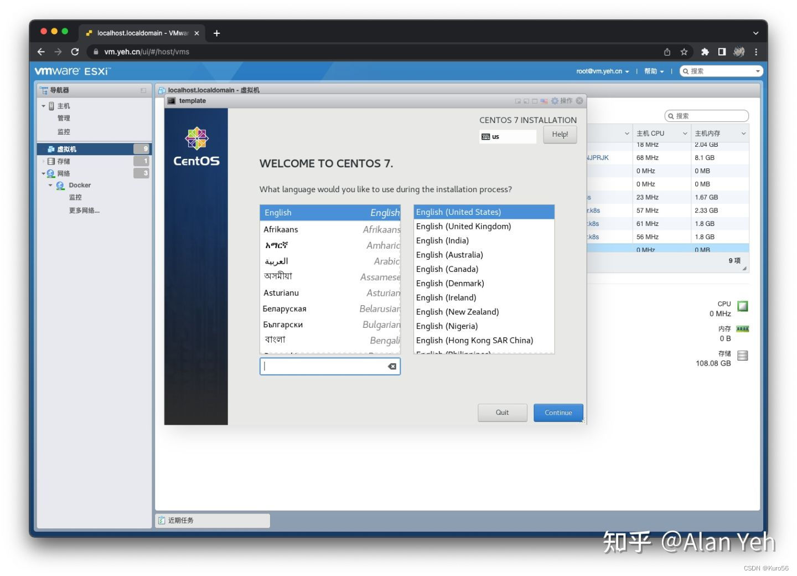This screenshot has width=797, height=576.
Task: Open the 近期任务 recent tasks panel
Action: (213, 521)
